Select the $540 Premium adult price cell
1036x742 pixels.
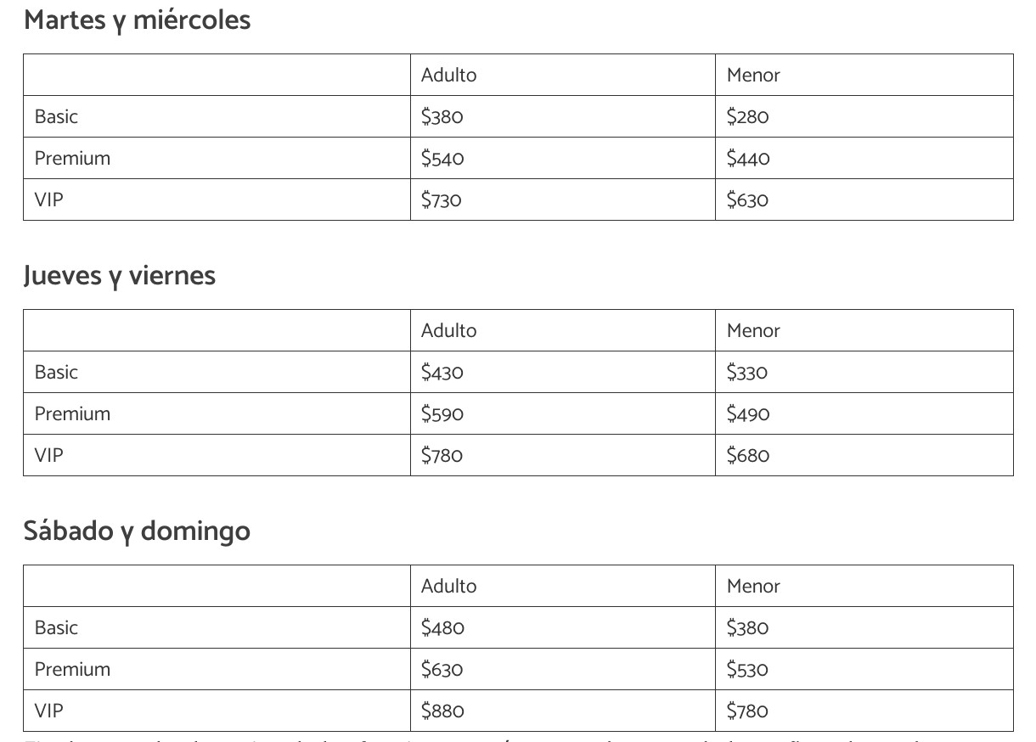tap(442, 159)
